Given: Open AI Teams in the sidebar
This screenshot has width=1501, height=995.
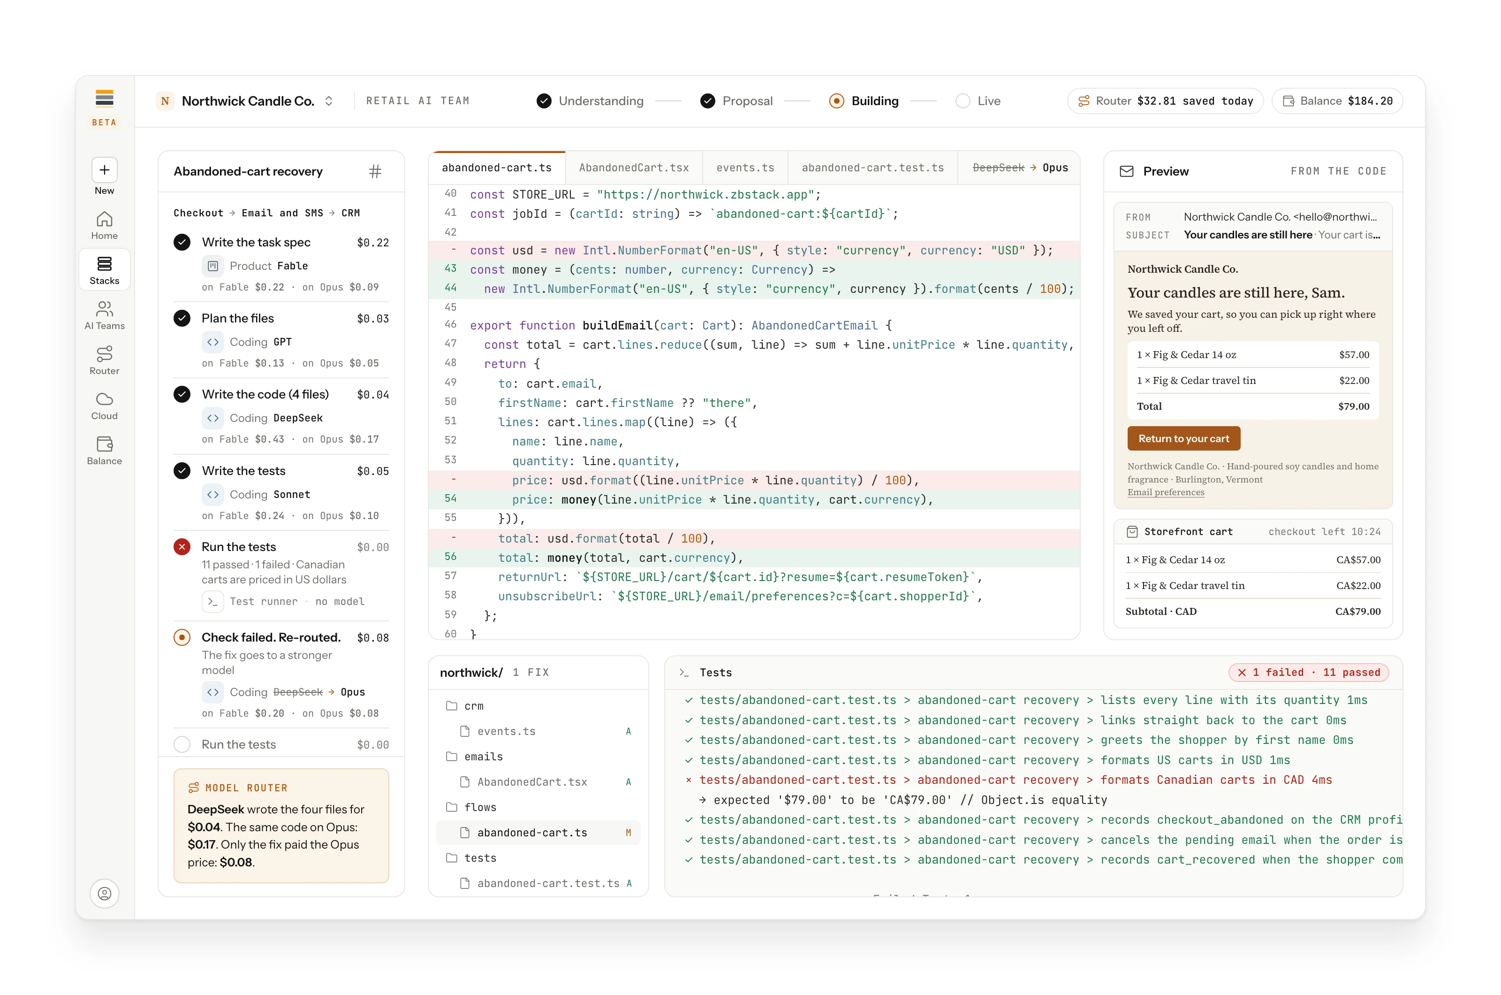Looking at the screenshot, I should 105,315.
